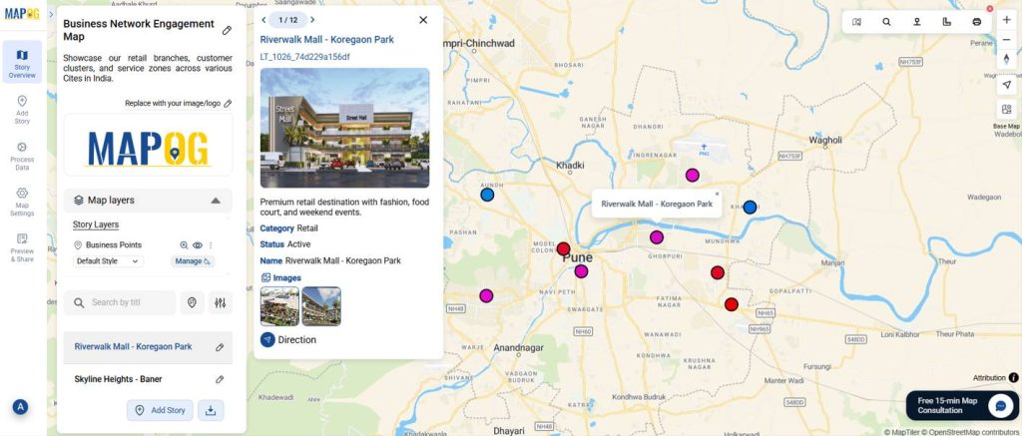Focus the 'Search by title' field
The height and width of the screenshot is (436, 1022).
click(120, 303)
